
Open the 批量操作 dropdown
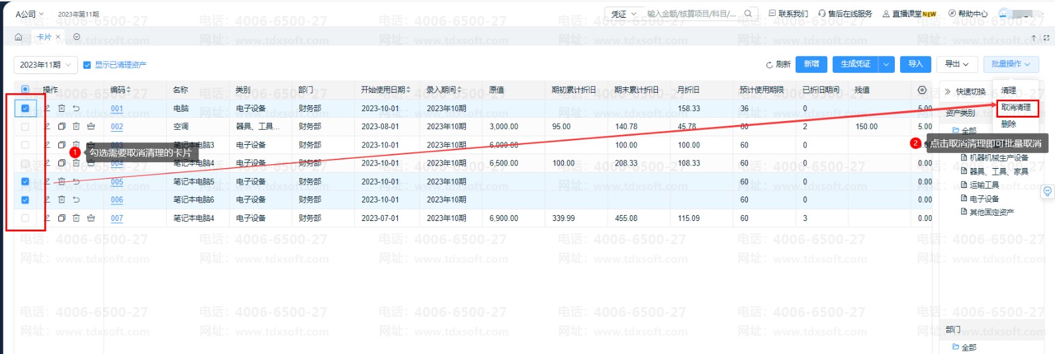click(x=1011, y=64)
